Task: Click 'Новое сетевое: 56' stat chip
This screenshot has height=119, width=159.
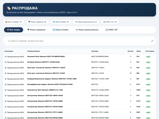Action: [x=61, y=22]
